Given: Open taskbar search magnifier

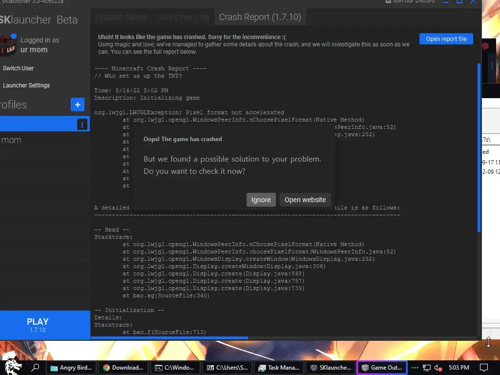Looking at the screenshot, I should tap(35, 368).
